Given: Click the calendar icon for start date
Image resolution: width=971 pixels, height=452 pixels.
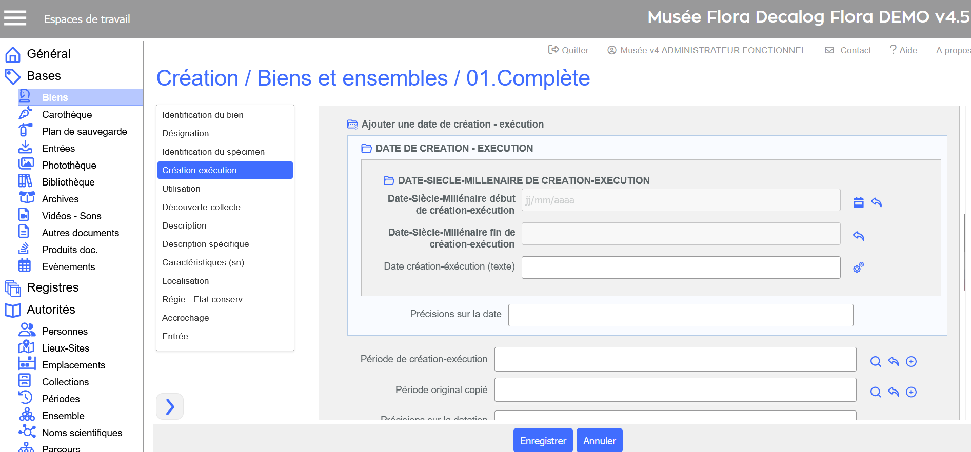Looking at the screenshot, I should [x=859, y=202].
